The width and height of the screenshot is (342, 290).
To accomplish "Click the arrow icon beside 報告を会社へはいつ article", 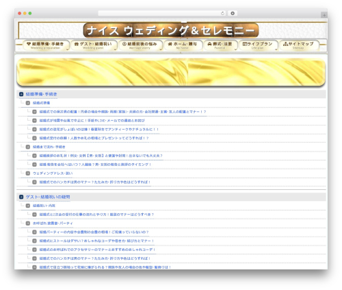I will pyautogui.click(x=34, y=165).
